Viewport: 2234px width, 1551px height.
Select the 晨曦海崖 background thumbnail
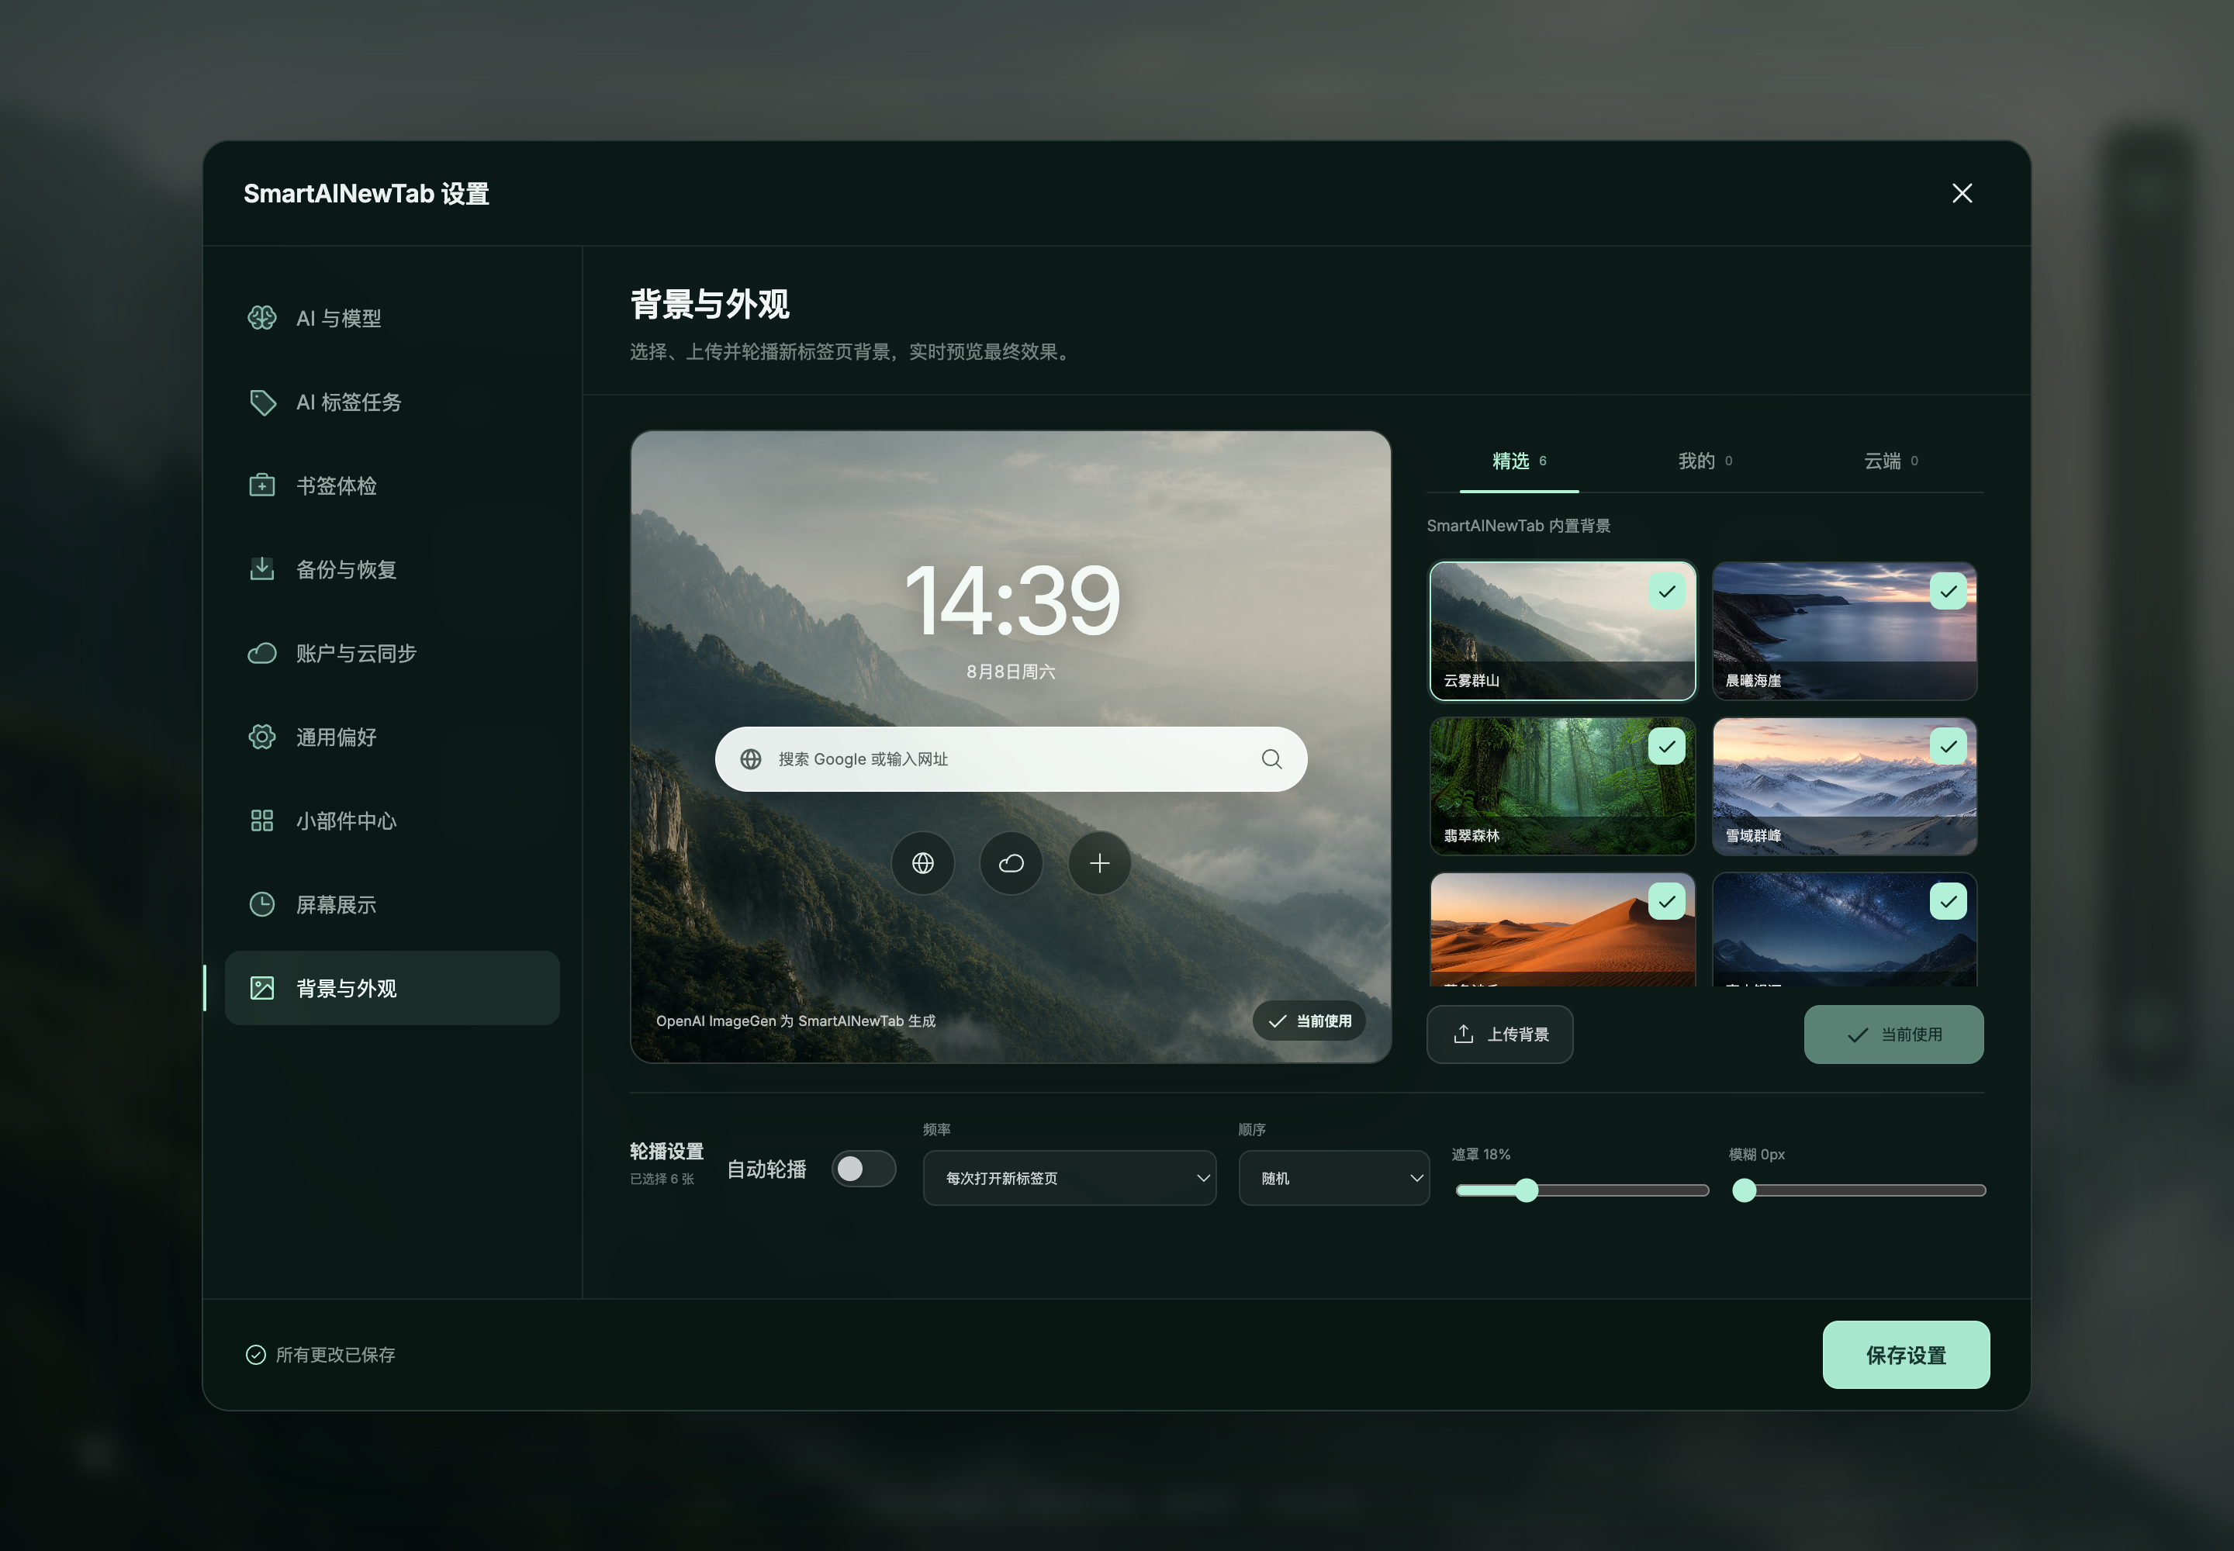[x=1844, y=630]
